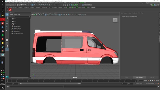Toggle select by object type mode

click(32, 5)
